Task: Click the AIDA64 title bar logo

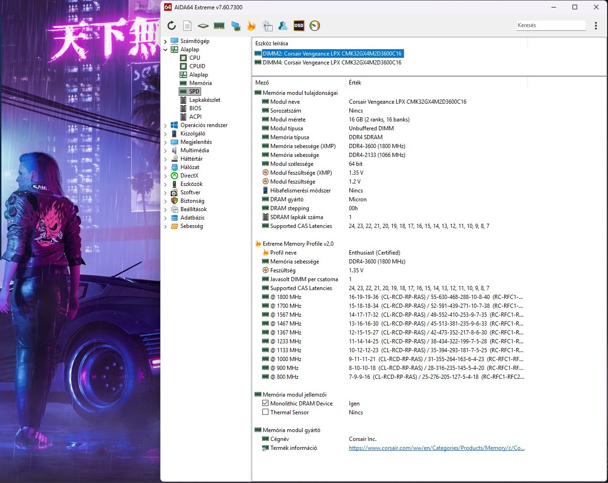Action: click(168, 7)
